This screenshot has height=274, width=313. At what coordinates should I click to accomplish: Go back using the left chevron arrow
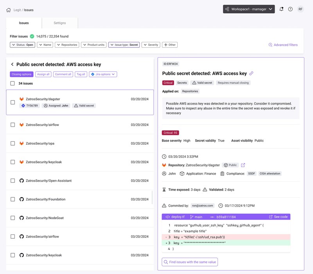tap(12, 64)
